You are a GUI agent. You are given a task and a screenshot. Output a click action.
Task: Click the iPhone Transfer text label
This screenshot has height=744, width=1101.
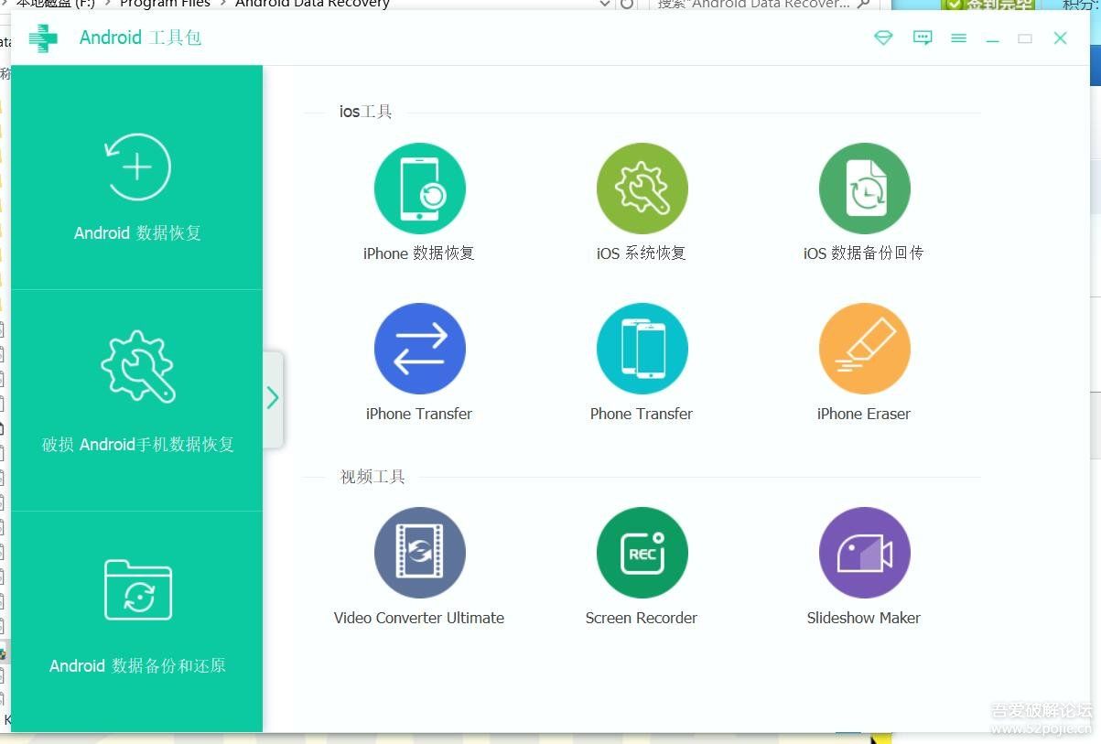[x=419, y=414]
